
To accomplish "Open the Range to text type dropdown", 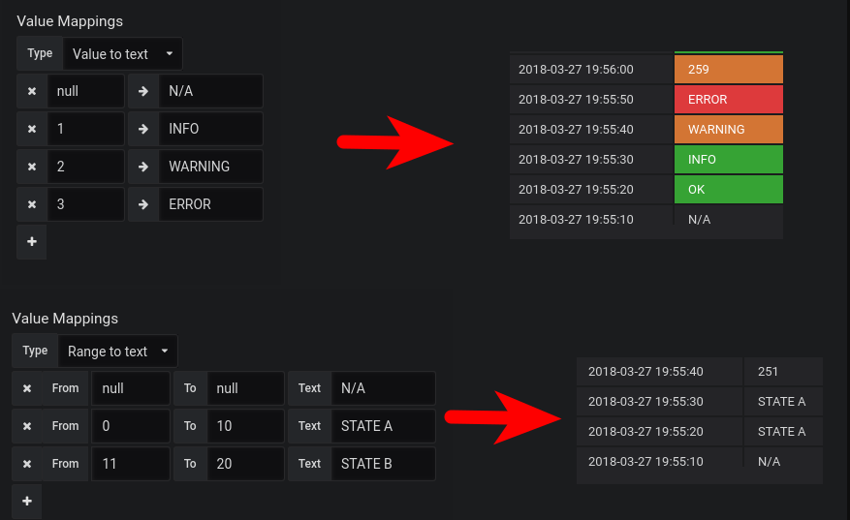I will point(117,352).
